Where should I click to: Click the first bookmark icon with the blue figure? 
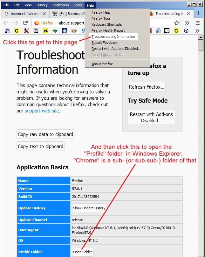[7, 31]
